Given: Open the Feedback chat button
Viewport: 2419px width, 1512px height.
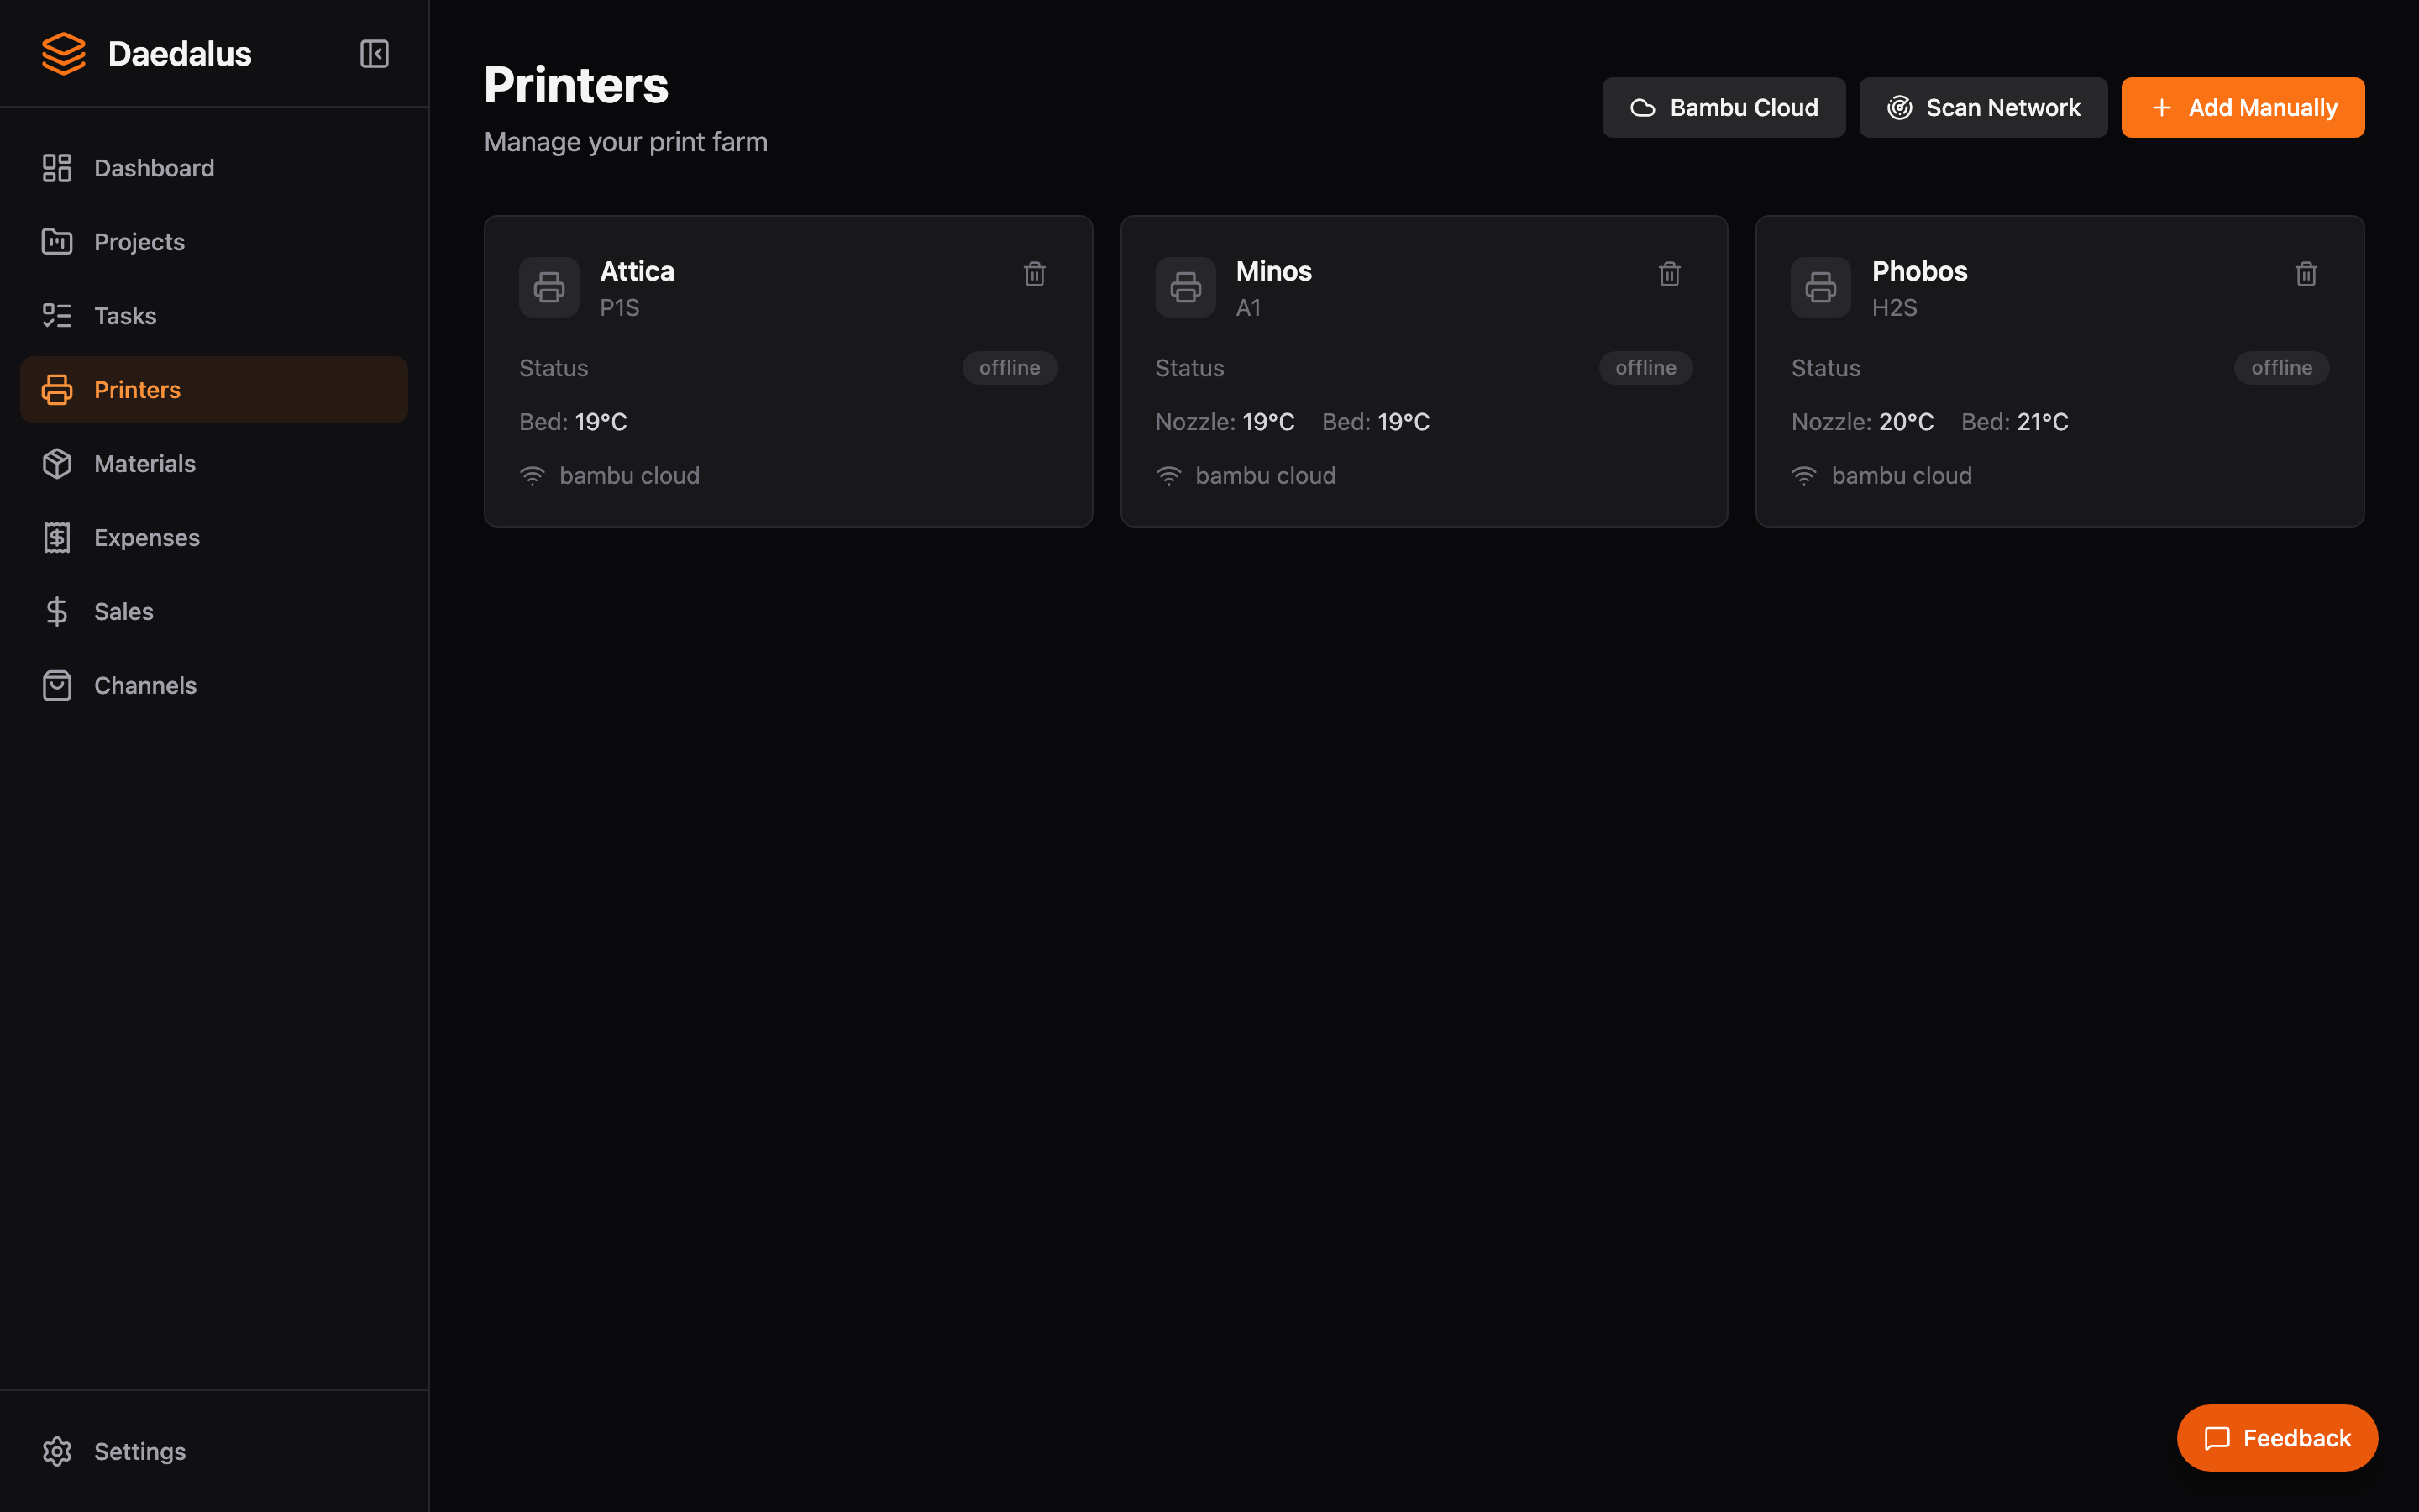Looking at the screenshot, I should pyautogui.click(x=2277, y=1438).
